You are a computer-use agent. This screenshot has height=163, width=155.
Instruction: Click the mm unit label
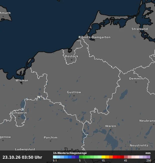148,153
